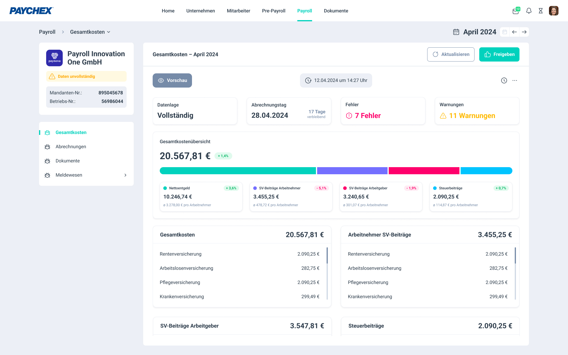
Task: Open the inbox icon with badge 12
Action: click(516, 11)
